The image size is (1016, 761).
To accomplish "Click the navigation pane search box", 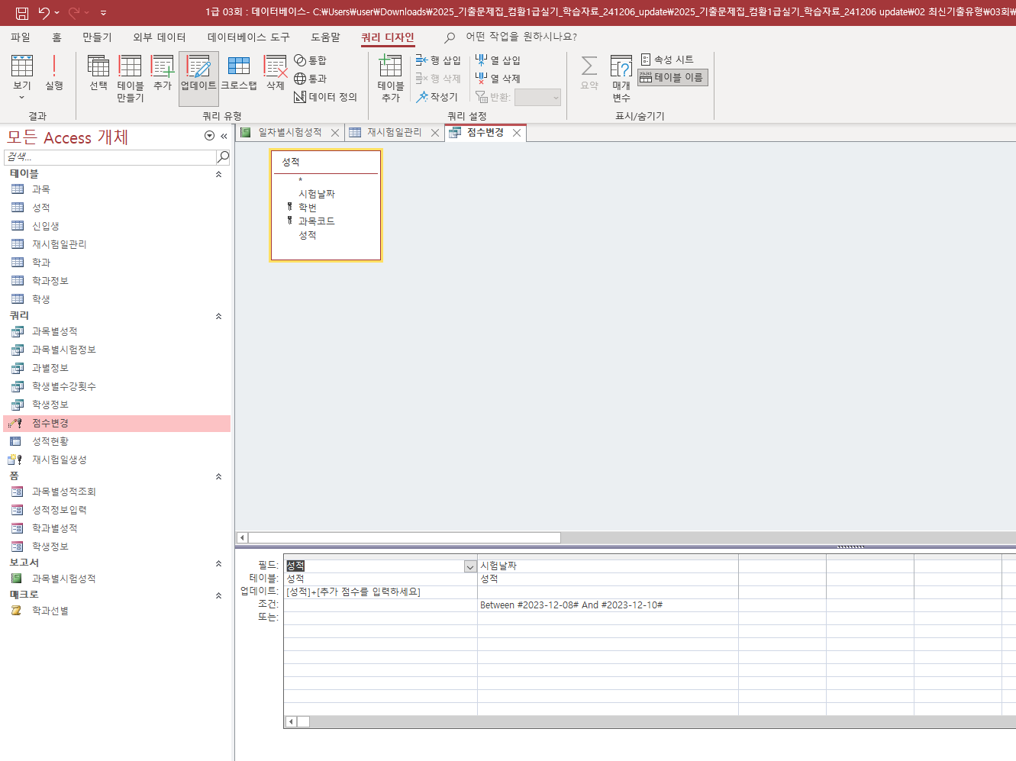I will (x=111, y=156).
